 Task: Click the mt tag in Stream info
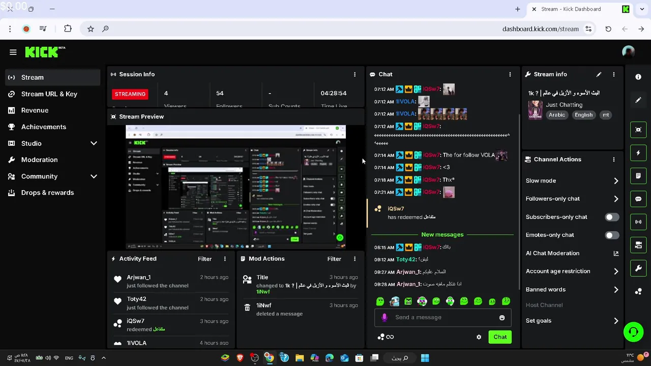pos(606,115)
